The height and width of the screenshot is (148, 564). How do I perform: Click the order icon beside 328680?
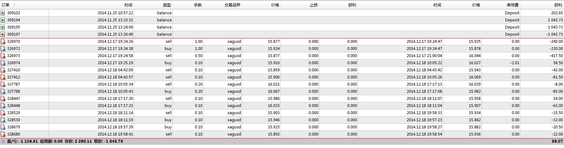[3, 134]
